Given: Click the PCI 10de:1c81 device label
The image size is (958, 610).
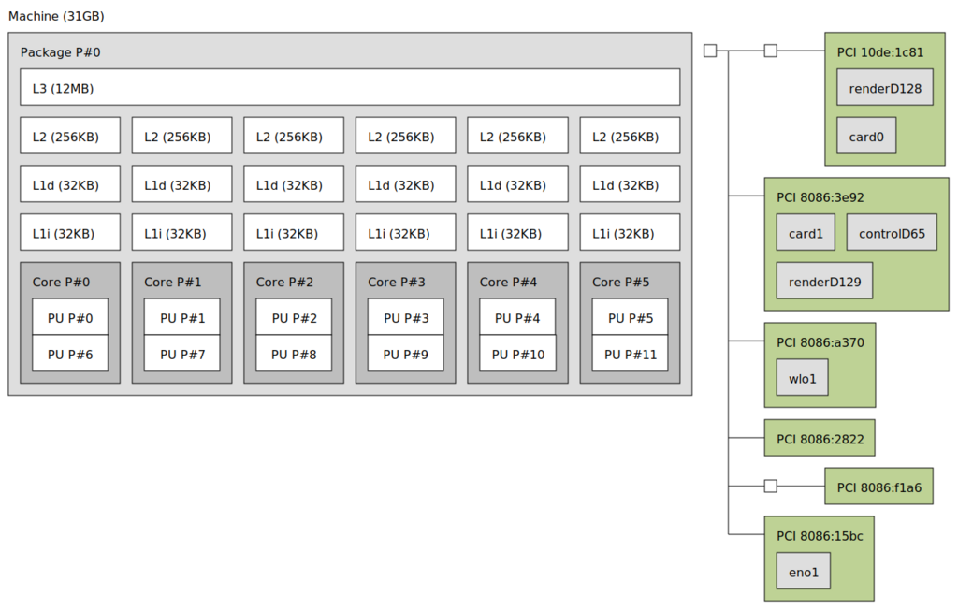Looking at the screenshot, I should tap(879, 52).
